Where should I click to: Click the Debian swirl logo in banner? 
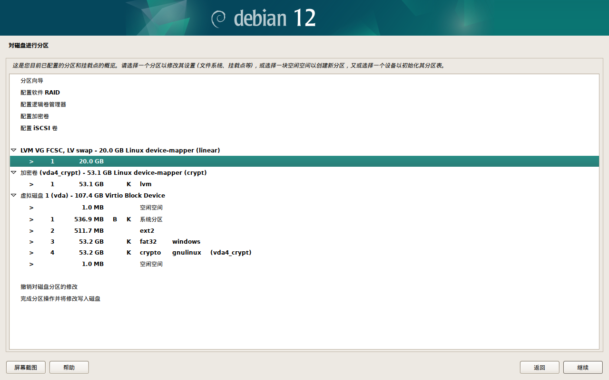click(218, 18)
